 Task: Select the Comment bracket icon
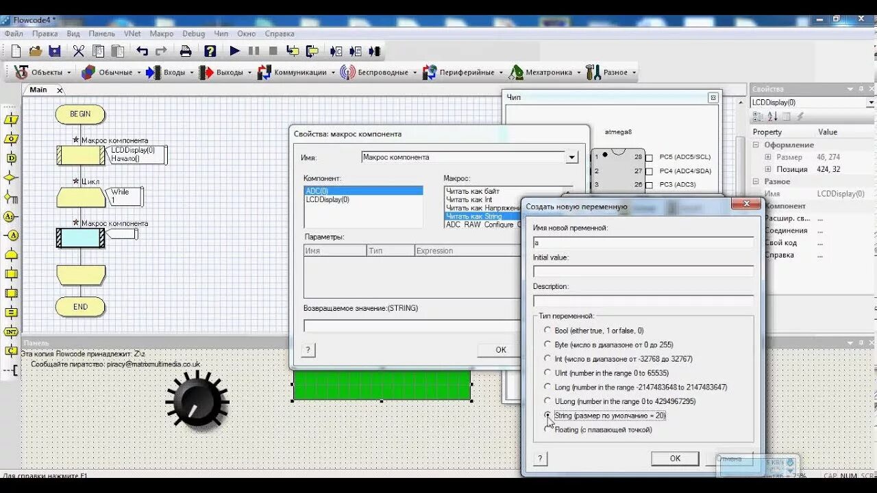[x=11, y=370]
